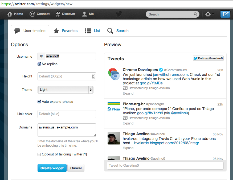Open the goo.gl/fb/1nY6l link
The height and width of the screenshot is (180, 233).
click(150, 113)
